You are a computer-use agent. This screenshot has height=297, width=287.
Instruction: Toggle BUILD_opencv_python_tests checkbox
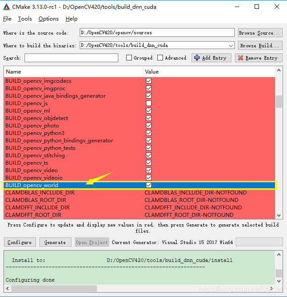point(149,148)
